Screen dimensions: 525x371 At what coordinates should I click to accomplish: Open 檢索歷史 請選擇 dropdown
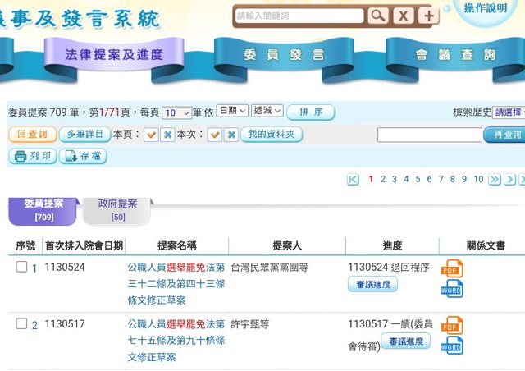coord(509,112)
